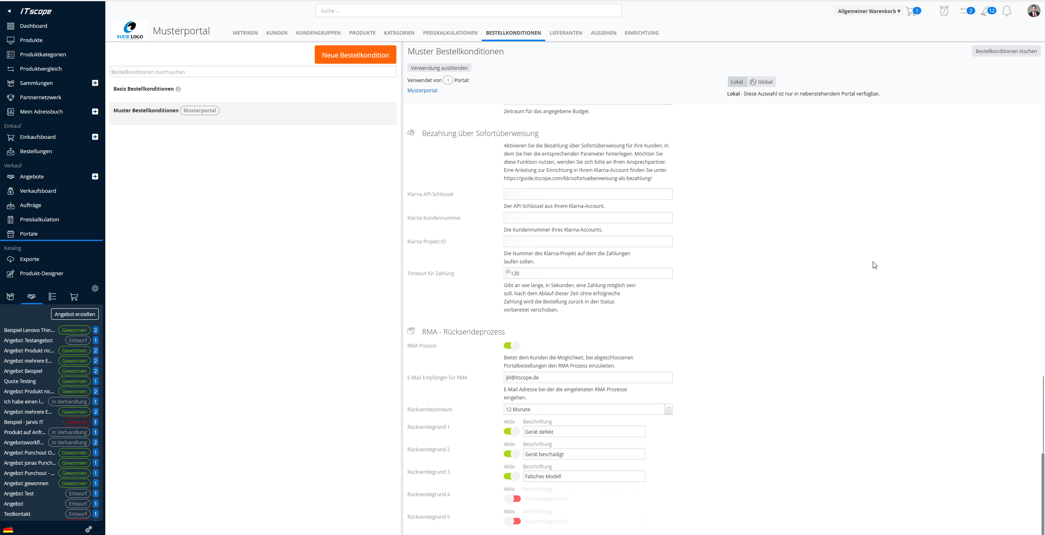Click the top Suche search field

[468, 11]
